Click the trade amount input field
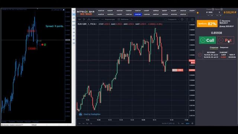238x134 pixels. tap(210, 12)
